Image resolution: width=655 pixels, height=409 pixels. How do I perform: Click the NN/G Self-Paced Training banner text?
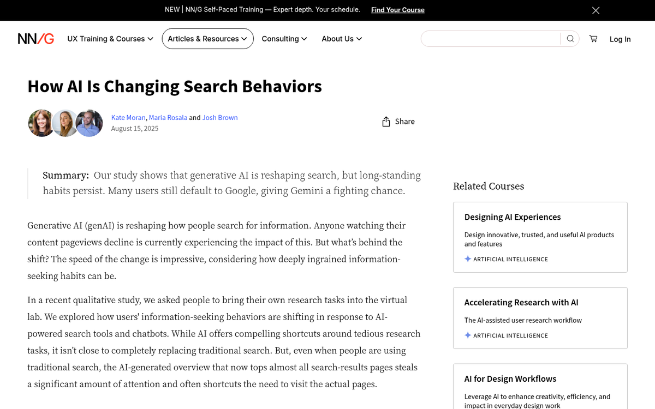pos(263,10)
